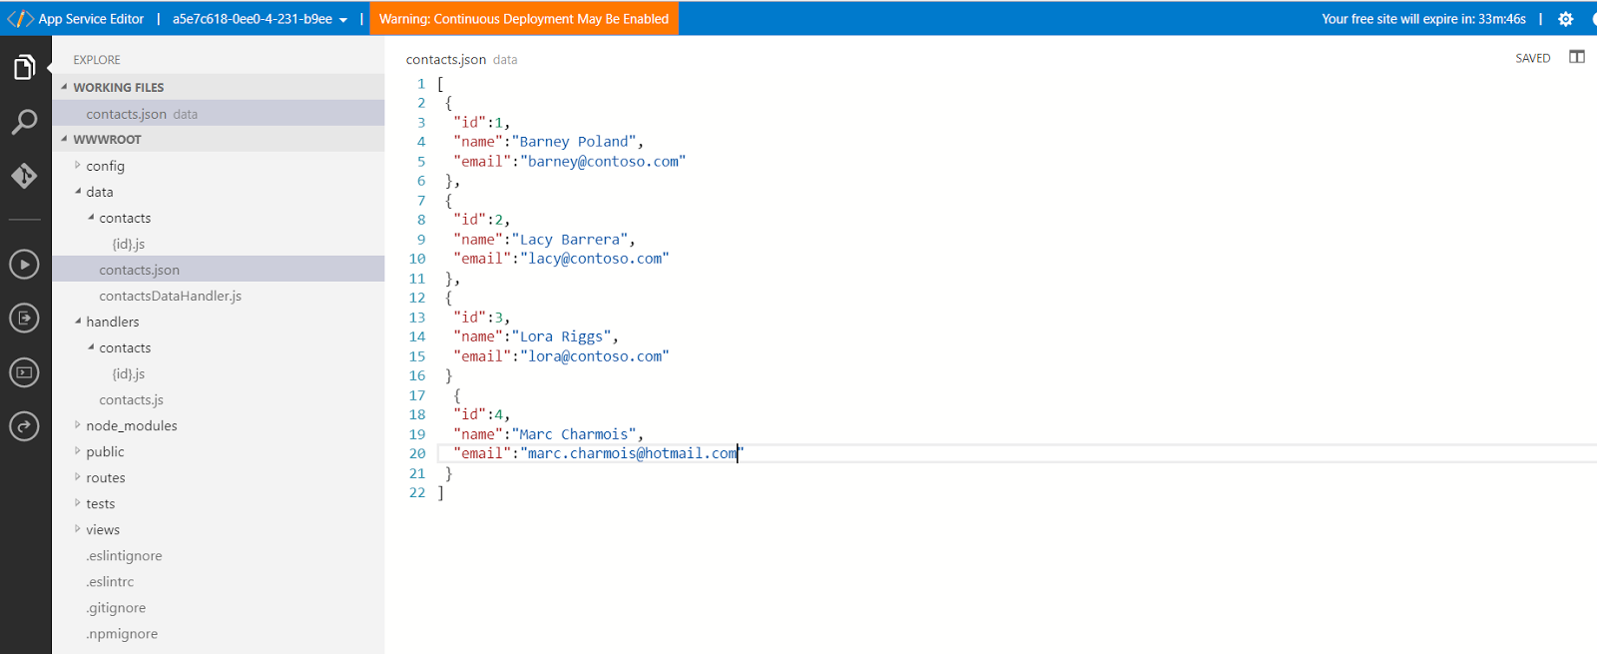Open the .gitignore file
The width and height of the screenshot is (1597, 654).
(116, 607)
